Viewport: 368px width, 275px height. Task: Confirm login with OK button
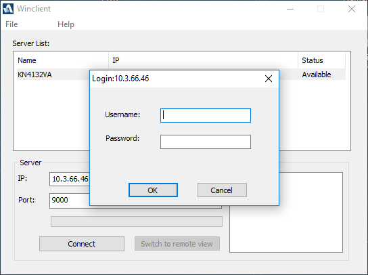tap(153, 190)
